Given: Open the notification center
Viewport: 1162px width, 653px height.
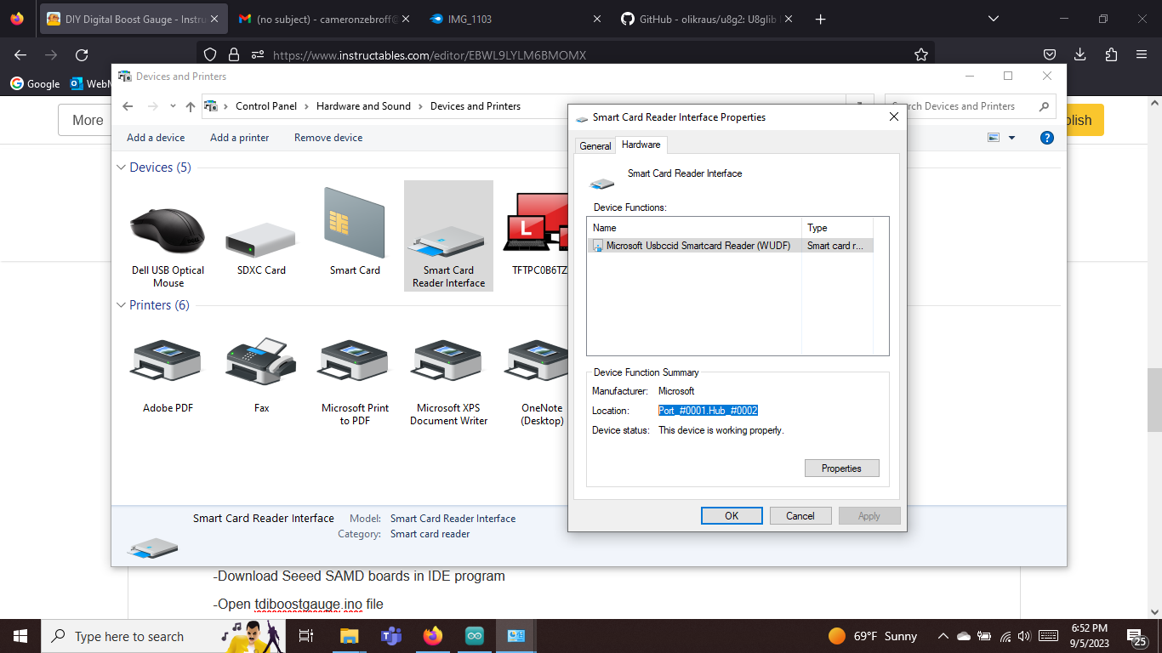Looking at the screenshot, I should (x=1136, y=636).
